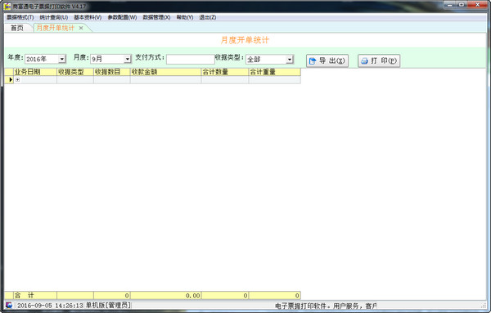Expand the row plus sign in grid
Viewport: 491px width, 313px height.
point(17,80)
